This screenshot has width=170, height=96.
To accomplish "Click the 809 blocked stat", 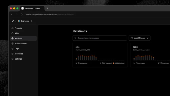I will 119,63.
